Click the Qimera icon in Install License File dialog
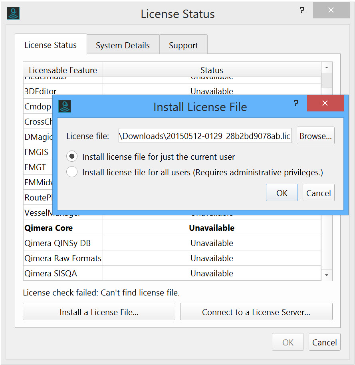355x365 pixels. pyautogui.click(x=65, y=106)
